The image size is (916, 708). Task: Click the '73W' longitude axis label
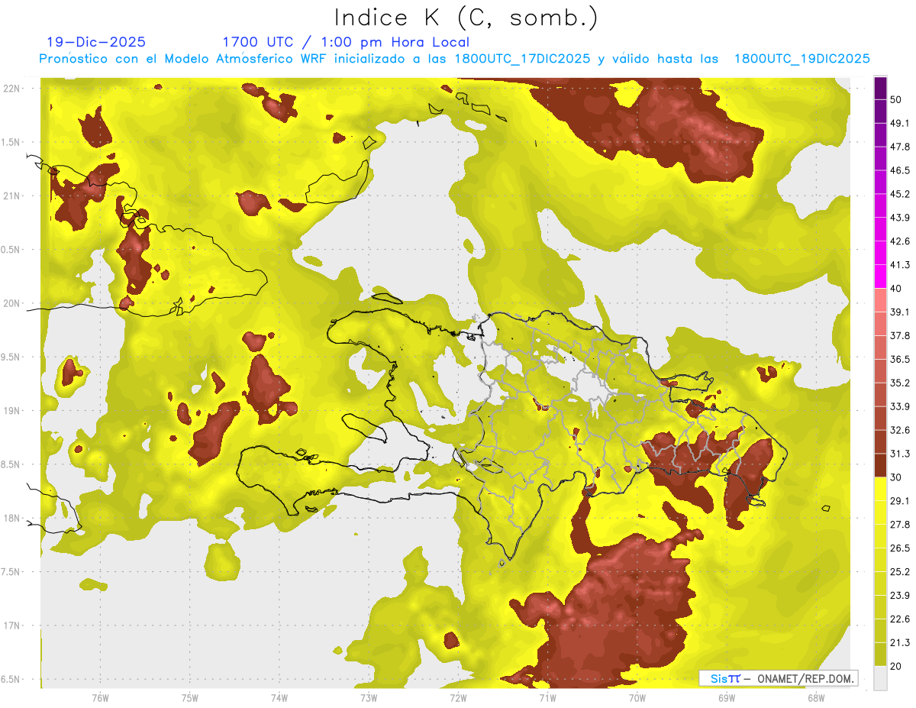click(369, 697)
